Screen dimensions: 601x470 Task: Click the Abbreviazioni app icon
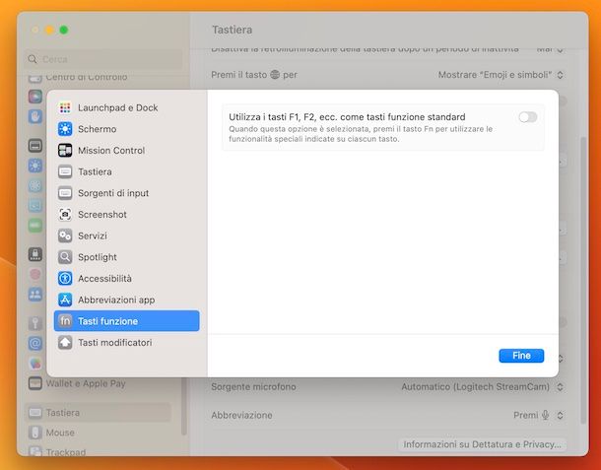click(x=65, y=300)
